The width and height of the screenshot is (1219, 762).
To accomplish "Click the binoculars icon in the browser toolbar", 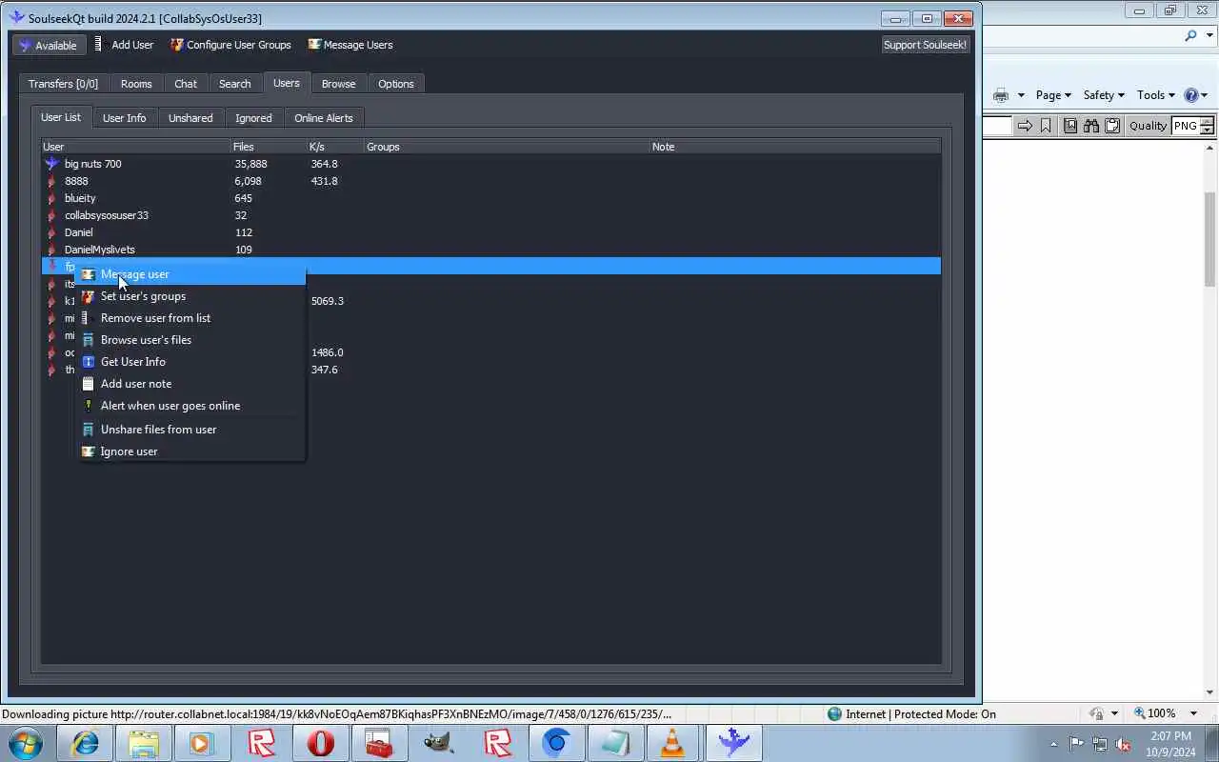I will 1091,126.
